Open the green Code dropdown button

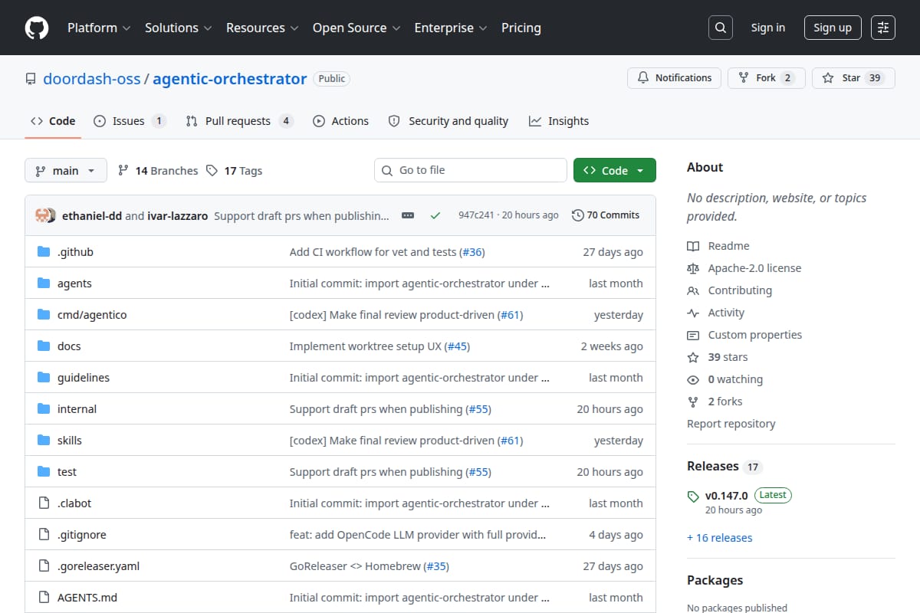(615, 170)
